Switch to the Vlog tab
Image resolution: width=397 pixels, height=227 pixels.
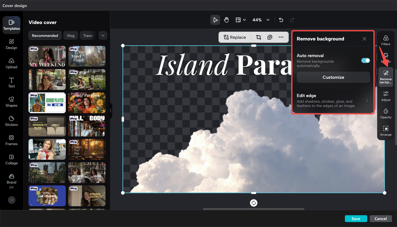coord(70,35)
